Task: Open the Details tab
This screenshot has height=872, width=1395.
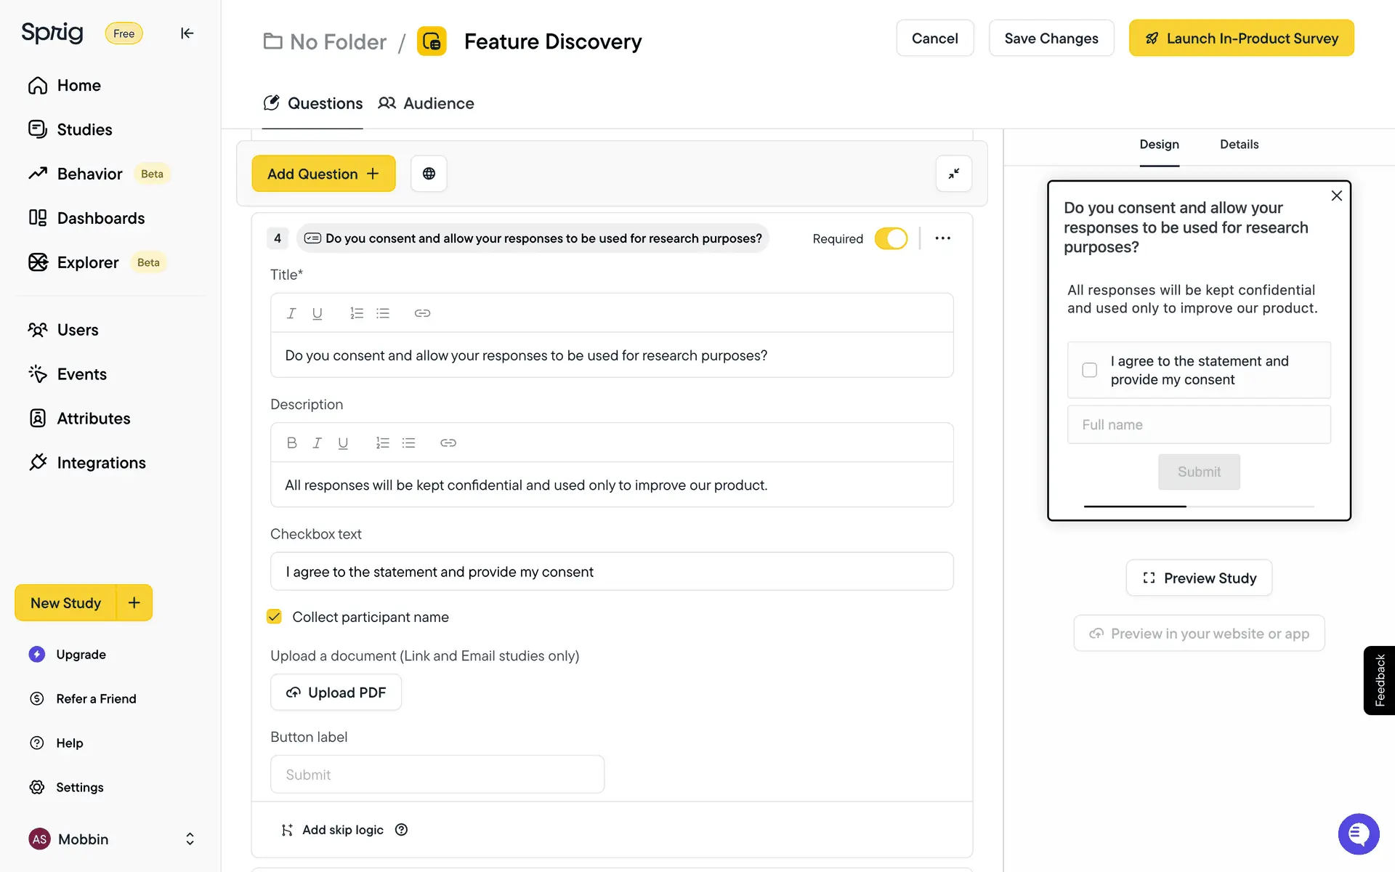Action: point(1239,145)
